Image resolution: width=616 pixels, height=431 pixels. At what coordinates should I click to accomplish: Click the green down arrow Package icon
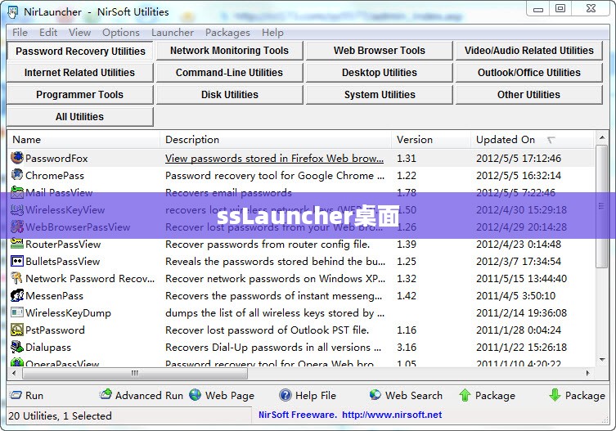point(555,395)
